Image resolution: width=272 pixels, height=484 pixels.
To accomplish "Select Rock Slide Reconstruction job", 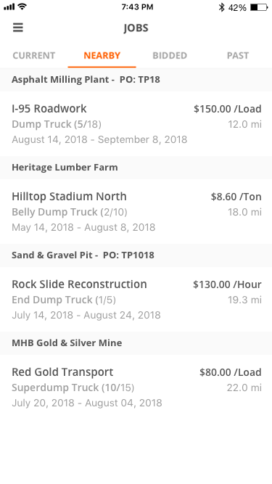I will pyautogui.click(x=136, y=299).
